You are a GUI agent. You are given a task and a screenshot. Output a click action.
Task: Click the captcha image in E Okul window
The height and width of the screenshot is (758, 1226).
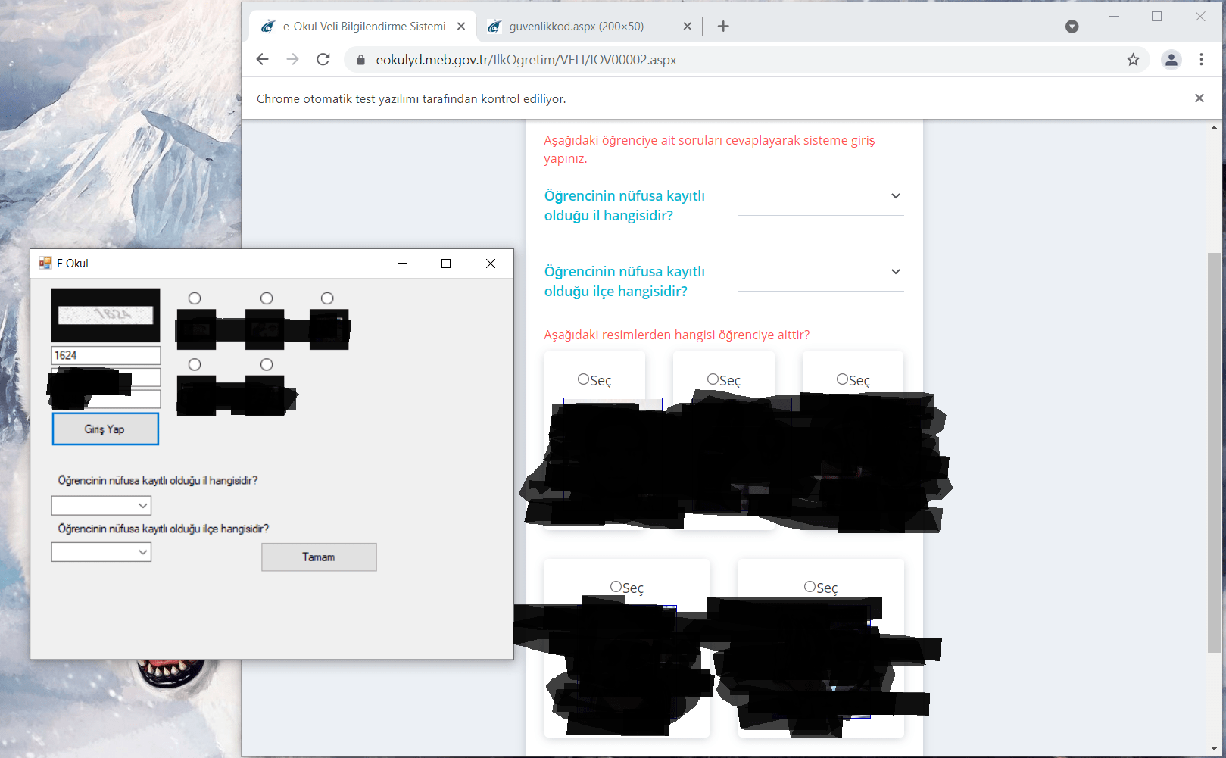click(105, 315)
